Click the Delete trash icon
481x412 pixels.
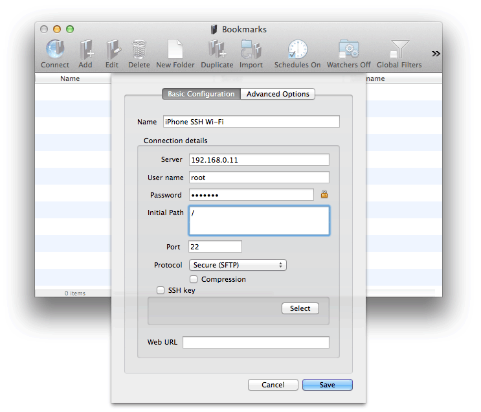pyautogui.click(x=139, y=50)
